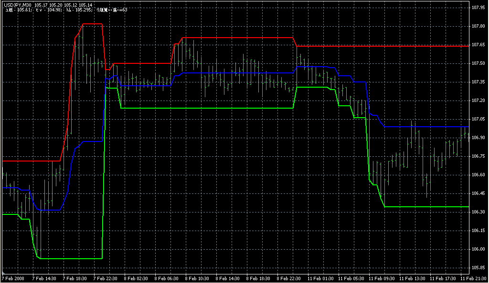Click the 11 Feb 09:30 time label
Screen dimensions: 489x283
pos(382,279)
